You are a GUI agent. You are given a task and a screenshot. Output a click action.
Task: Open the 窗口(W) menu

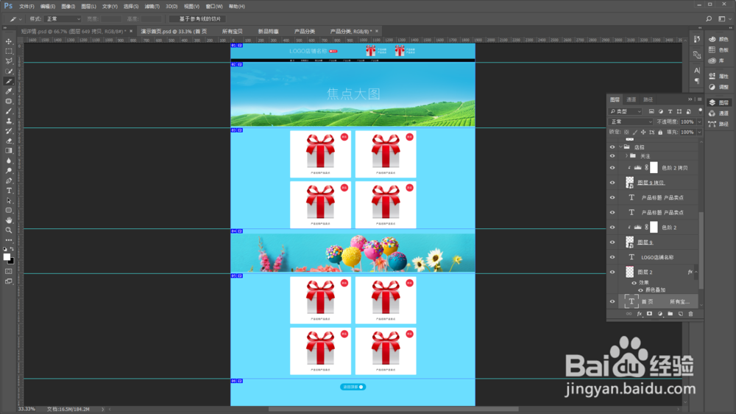[214, 7]
